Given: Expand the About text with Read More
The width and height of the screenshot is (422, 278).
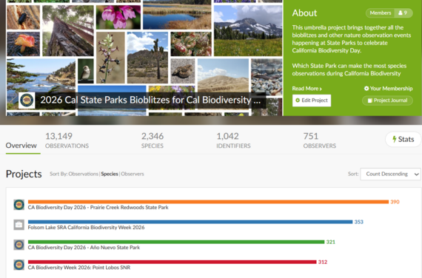Looking at the screenshot, I should tap(307, 89).
